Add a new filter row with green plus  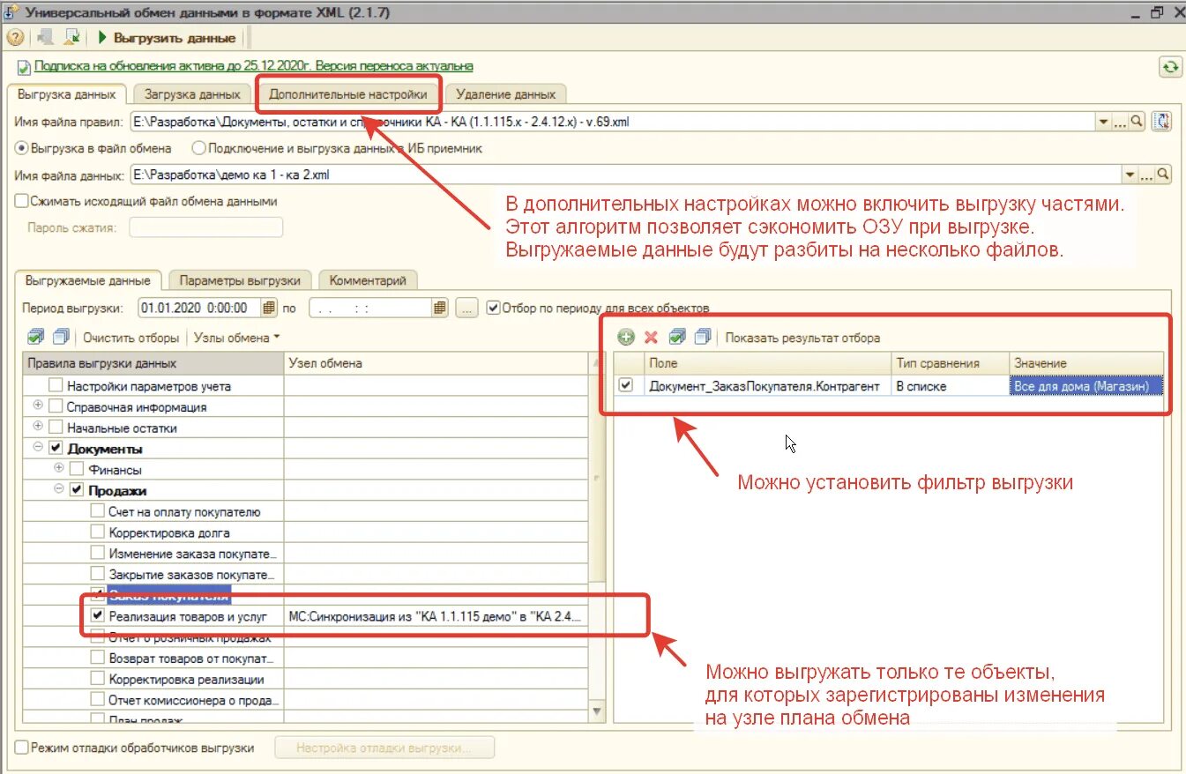[x=626, y=337]
